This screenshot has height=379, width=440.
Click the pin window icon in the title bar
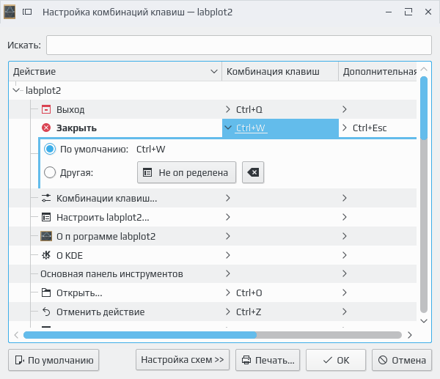click(27, 12)
